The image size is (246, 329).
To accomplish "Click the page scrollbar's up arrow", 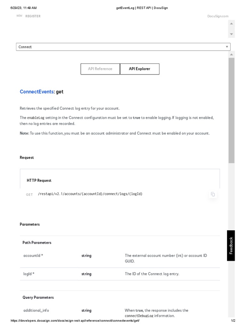I will click(231, 55).
